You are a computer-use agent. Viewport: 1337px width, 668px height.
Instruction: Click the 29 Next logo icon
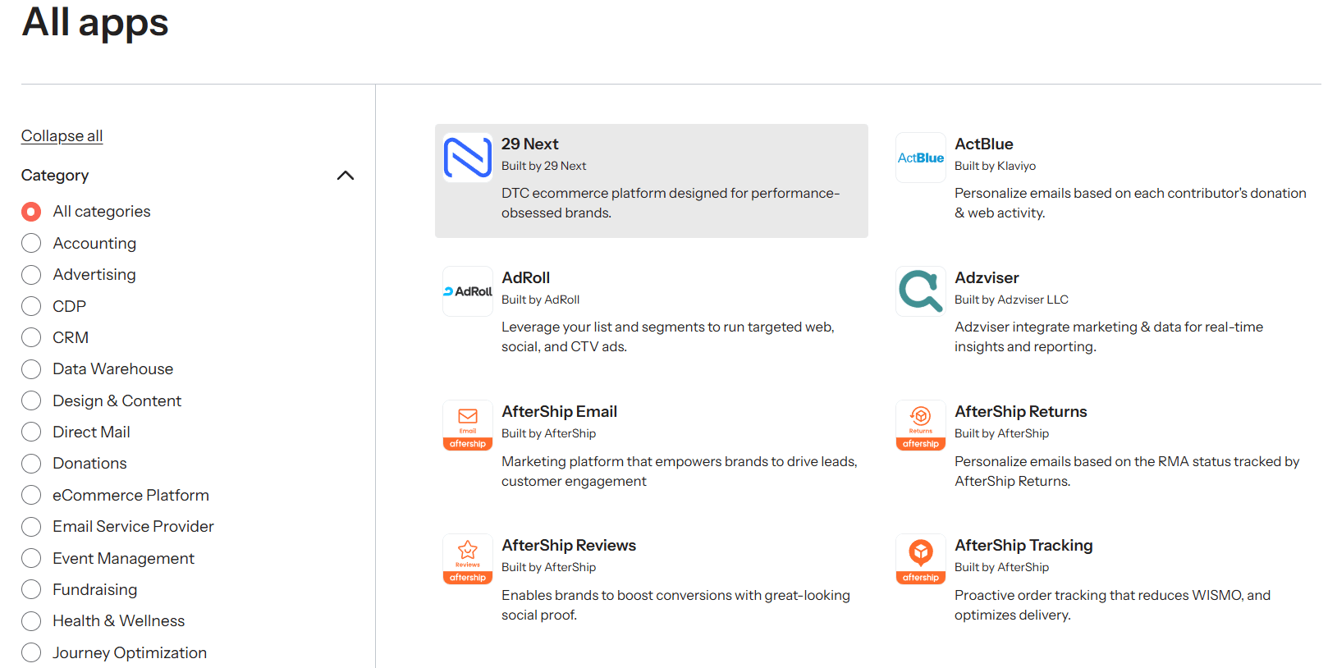467,158
